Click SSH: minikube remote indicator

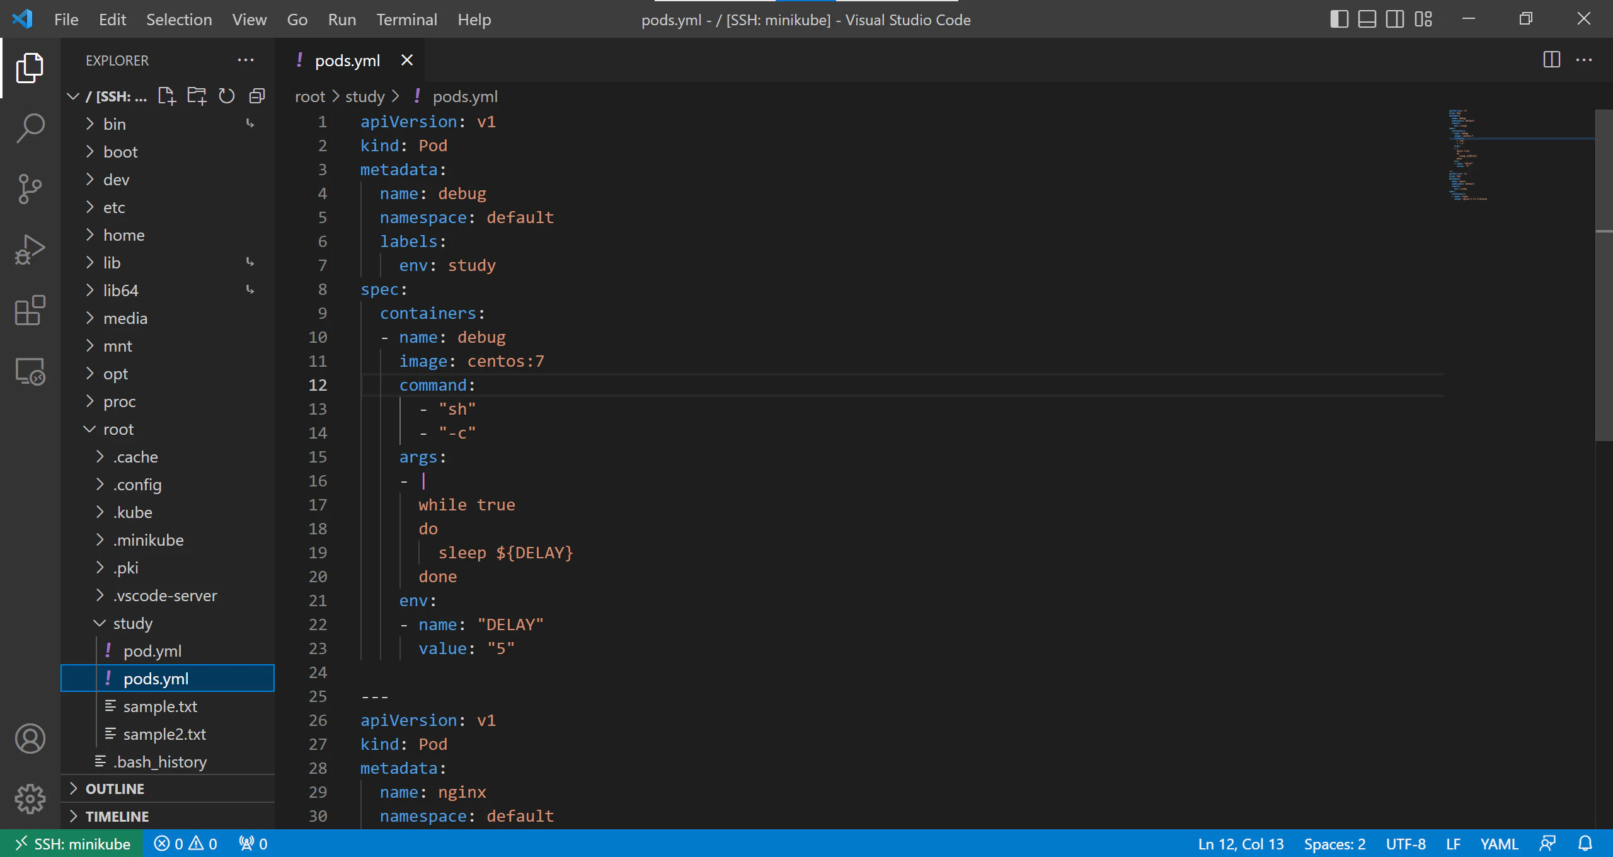click(71, 843)
